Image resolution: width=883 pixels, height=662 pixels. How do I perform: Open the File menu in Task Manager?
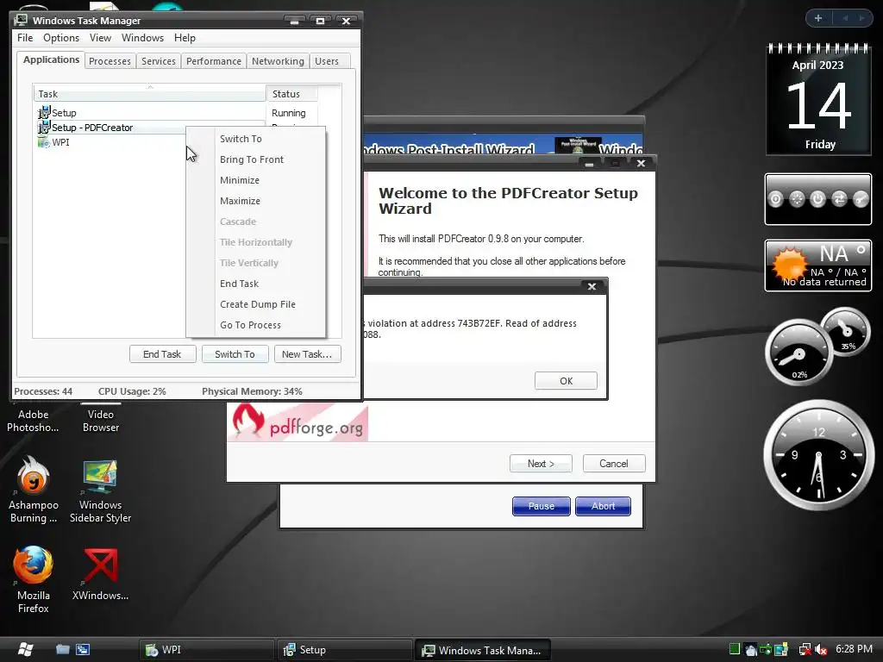(25, 38)
